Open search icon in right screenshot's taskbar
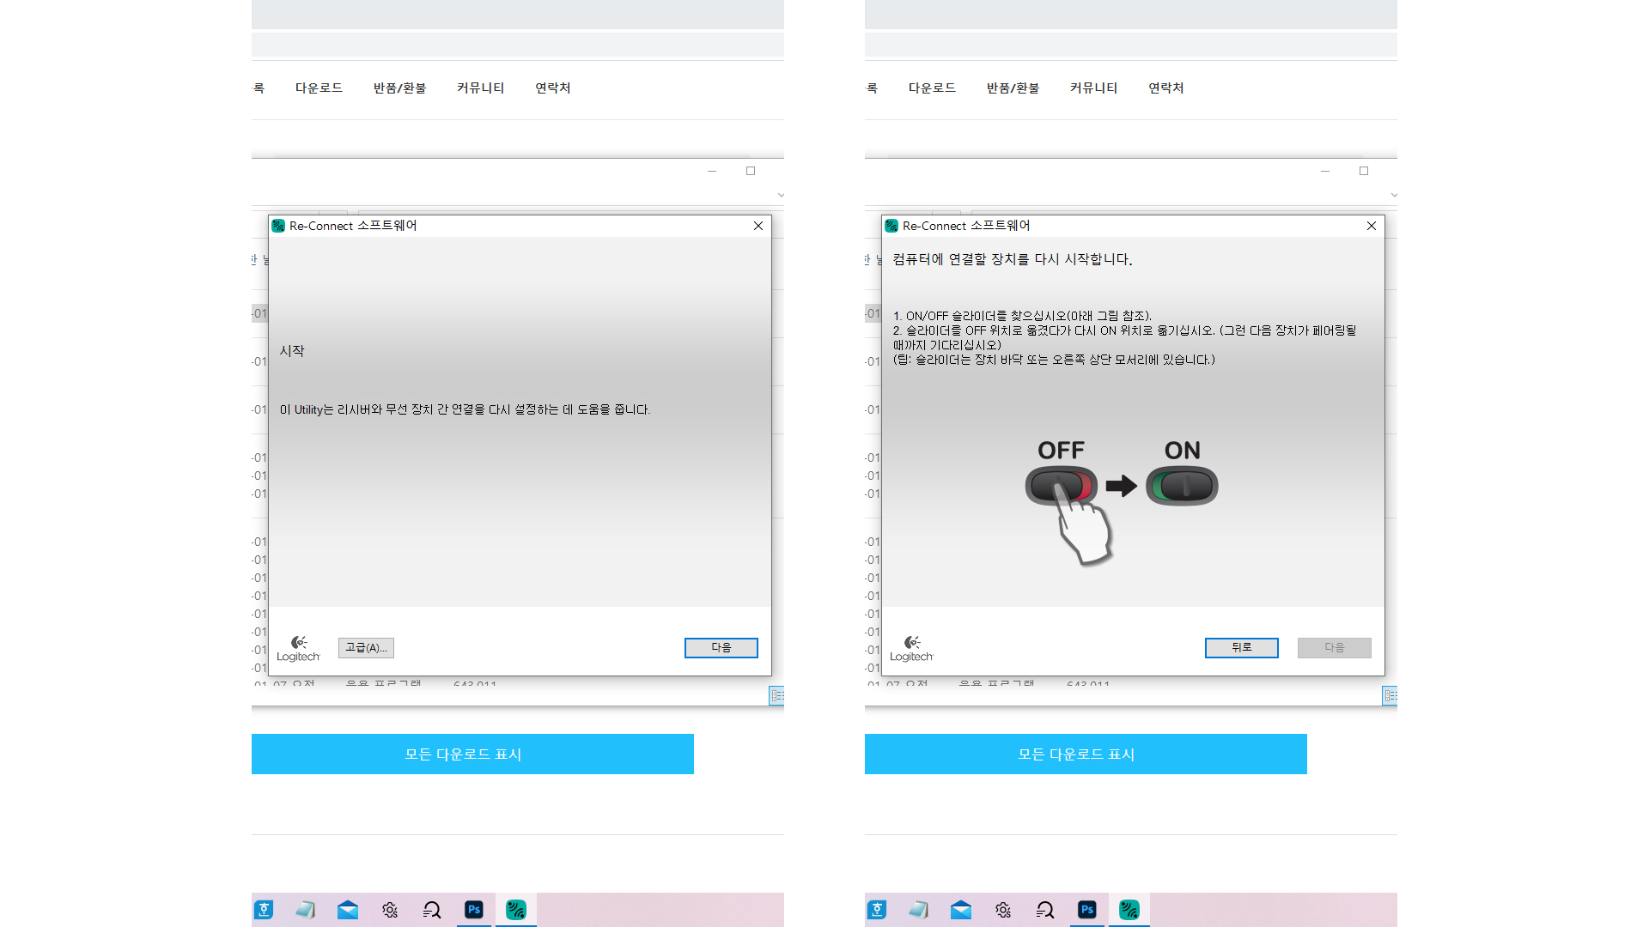 pos(1045,910)
